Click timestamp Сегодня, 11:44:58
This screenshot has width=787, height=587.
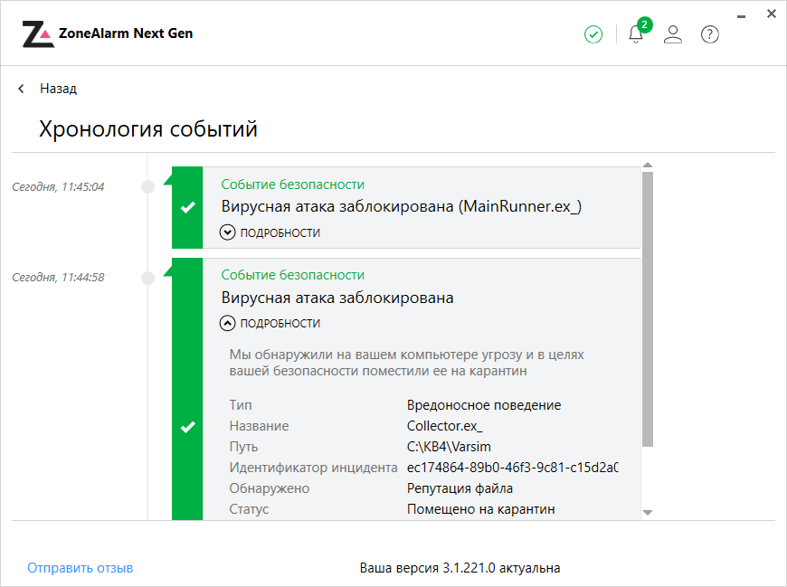58,277
